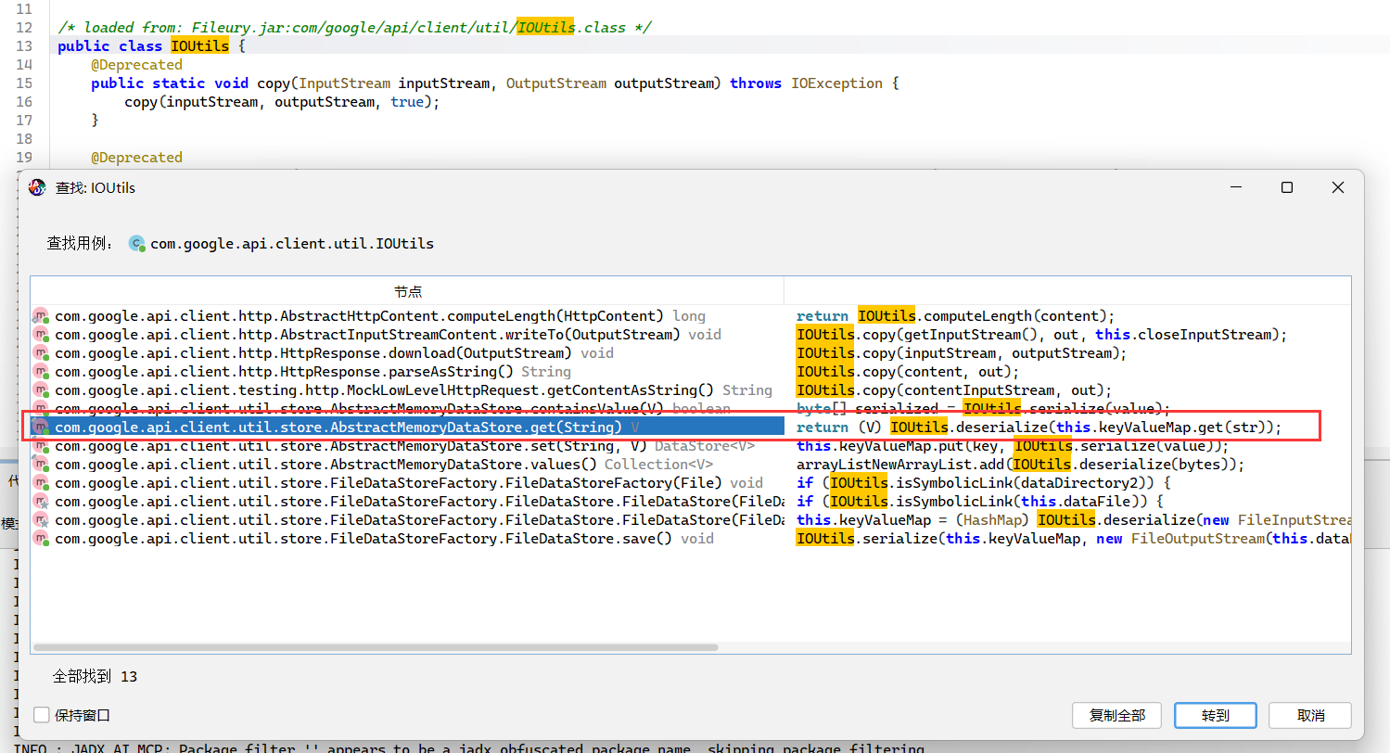
Task: Click the JADX logo in dialog title bar
Action: 37,187
